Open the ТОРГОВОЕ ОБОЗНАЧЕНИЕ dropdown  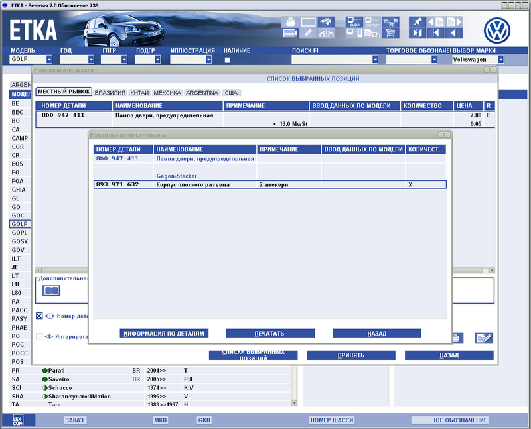pyautogui.click(x=434, y=59)
